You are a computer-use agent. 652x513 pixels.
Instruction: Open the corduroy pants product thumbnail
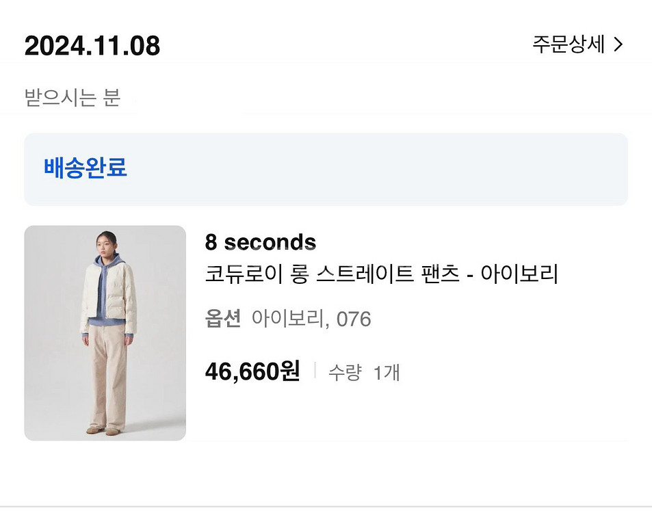click(105, 333)
